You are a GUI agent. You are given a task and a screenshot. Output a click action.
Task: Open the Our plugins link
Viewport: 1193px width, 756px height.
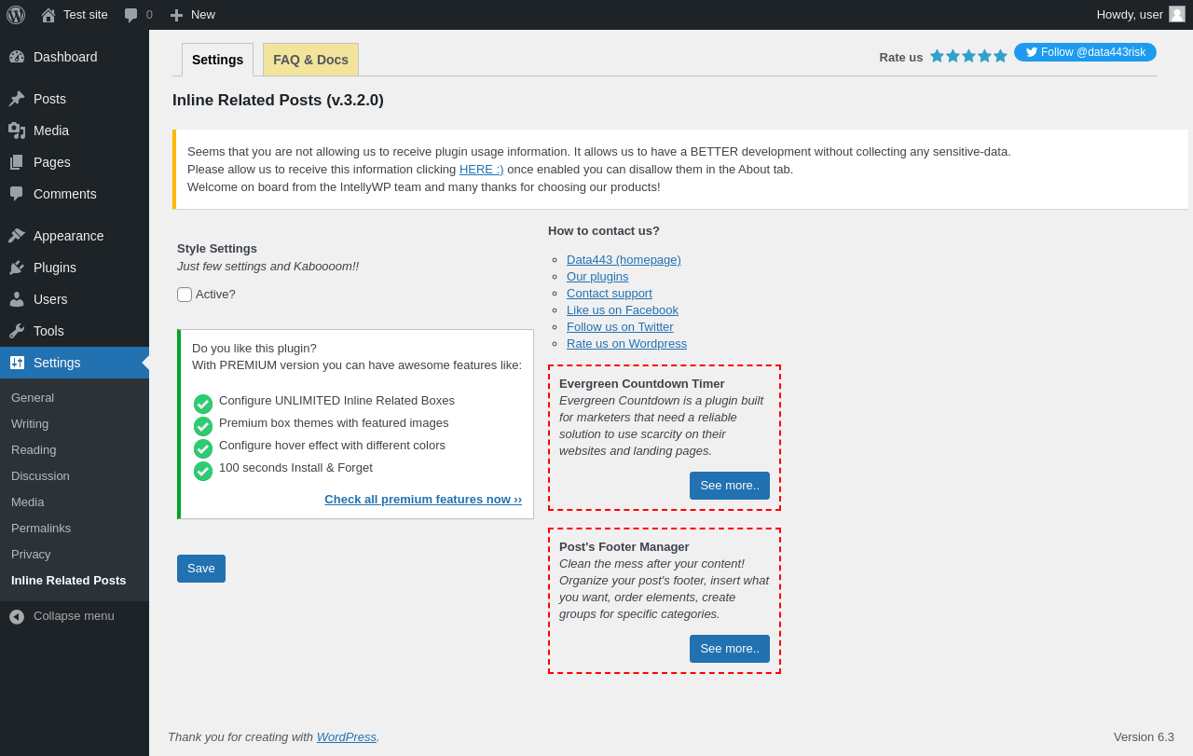[597, 277]
